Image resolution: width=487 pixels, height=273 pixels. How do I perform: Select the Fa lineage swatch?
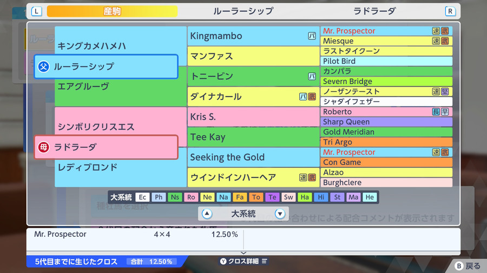coord(240,197)
